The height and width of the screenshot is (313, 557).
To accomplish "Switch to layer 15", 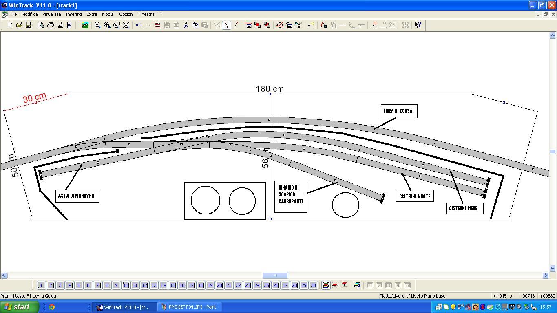I will (172, 285).
